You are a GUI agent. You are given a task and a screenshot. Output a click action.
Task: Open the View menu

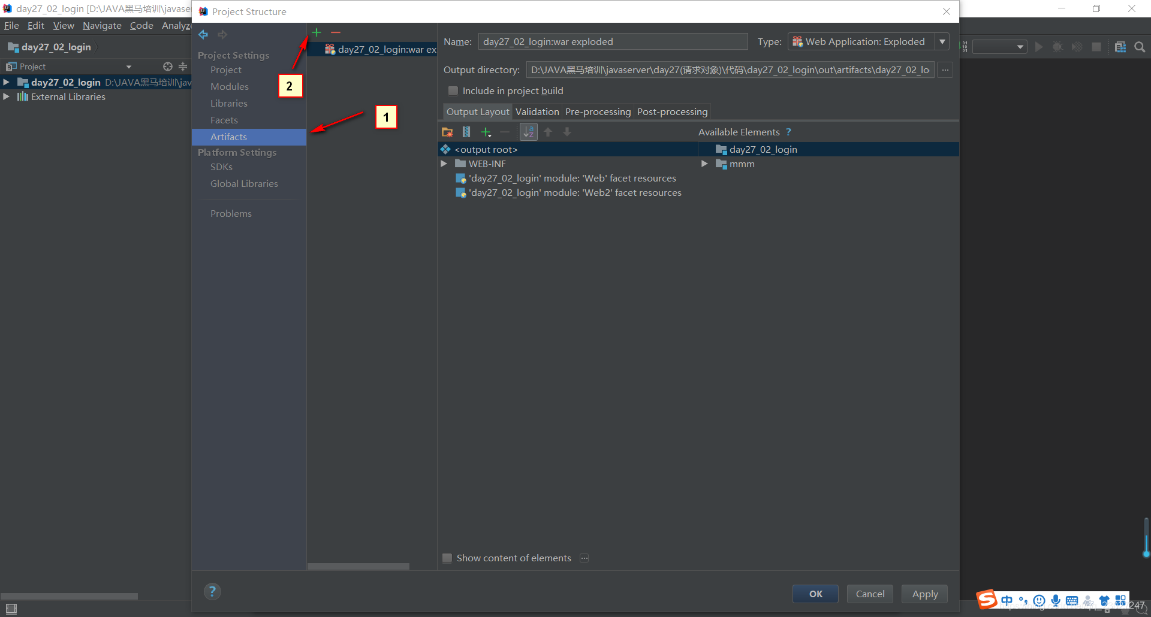point(64,25)
